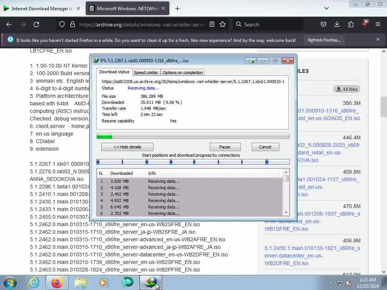This screenshot has height=290, width=387.
Task: Click the main download progress bar
Action: (x=193, y=136)
